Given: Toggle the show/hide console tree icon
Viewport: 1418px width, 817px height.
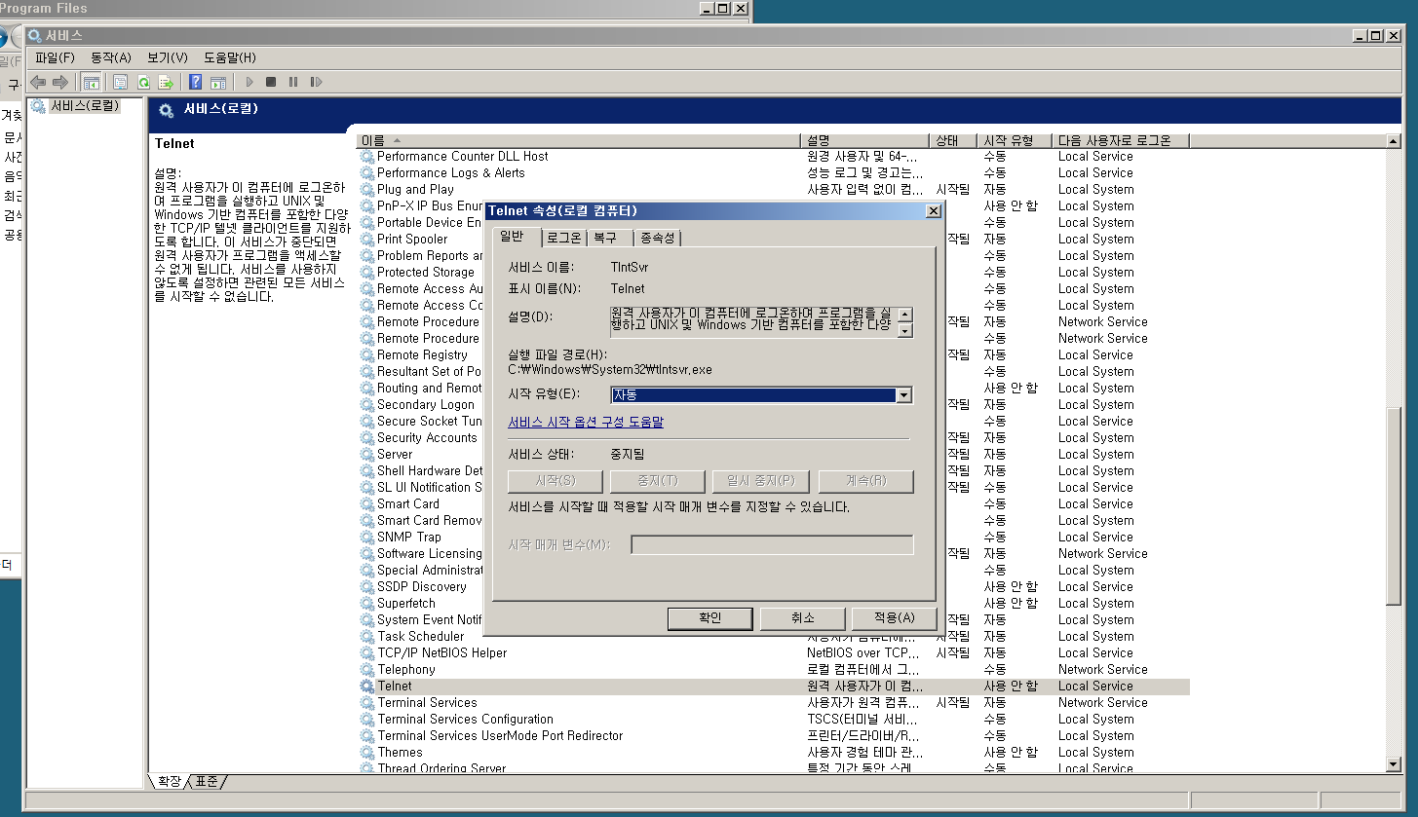Looking at the screenshot, I should pos(91,83).
